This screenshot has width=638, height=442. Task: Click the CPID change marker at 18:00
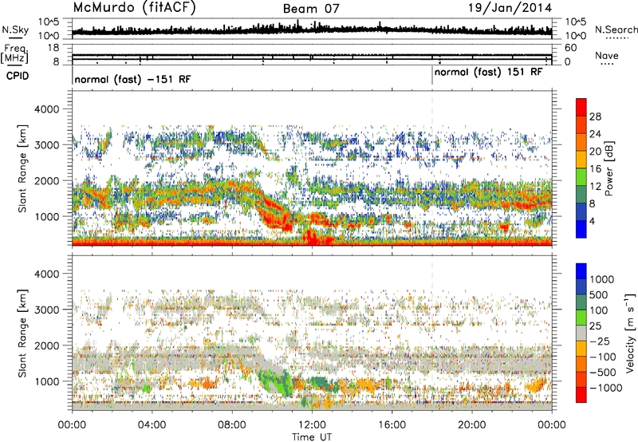pyautogui.click(x=432, y=76)
